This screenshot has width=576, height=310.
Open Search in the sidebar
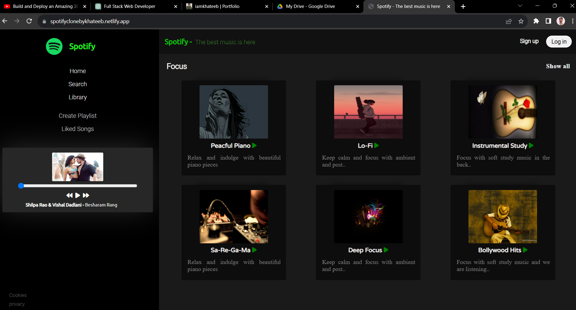[x=78, y=84]
